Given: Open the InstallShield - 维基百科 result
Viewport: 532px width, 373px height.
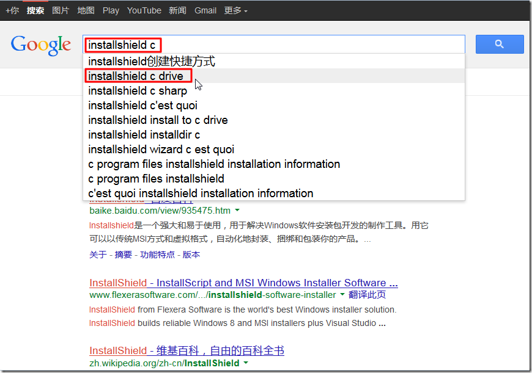Looking at the screenshot, I should click(x=187, y=350).
